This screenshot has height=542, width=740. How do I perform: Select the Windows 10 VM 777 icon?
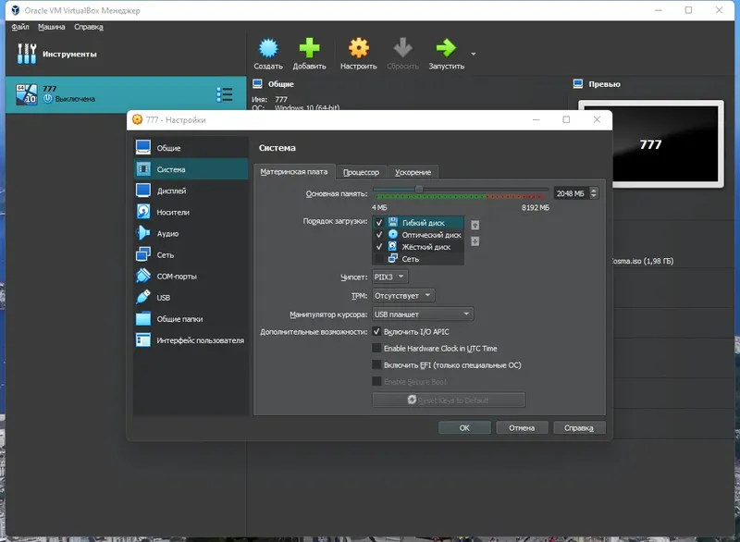coord(27,93)
